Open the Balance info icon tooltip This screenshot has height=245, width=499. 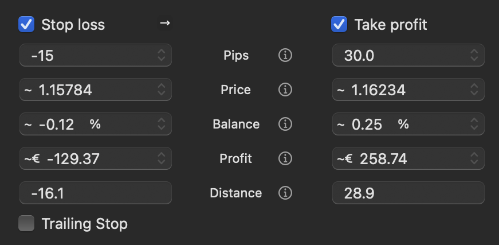coord(285,124)
